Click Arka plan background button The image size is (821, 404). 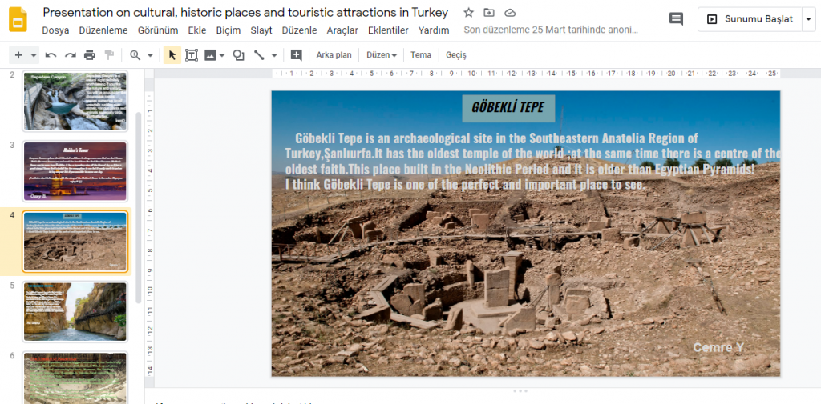click(x=334, y=55)
